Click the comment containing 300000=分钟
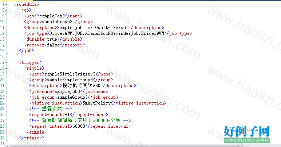The image size is (281, 147). click(80, 121)
